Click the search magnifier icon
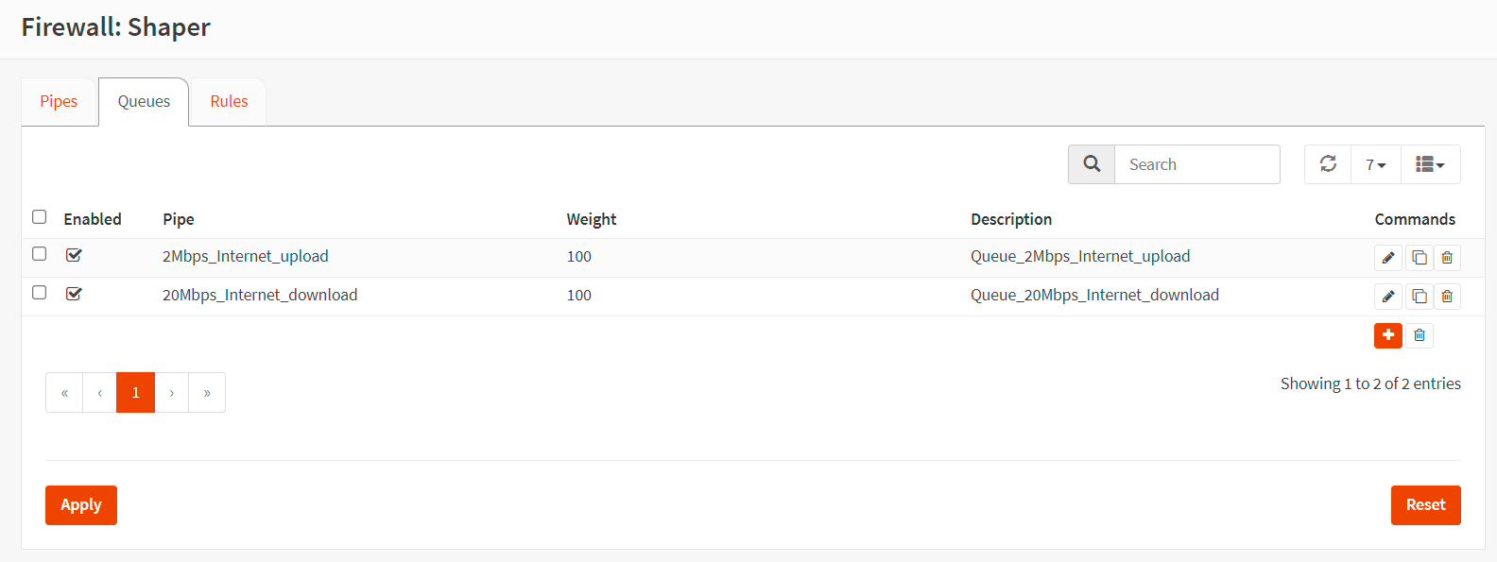This screenshot has height=562, width=1497. click(1092, 164)
